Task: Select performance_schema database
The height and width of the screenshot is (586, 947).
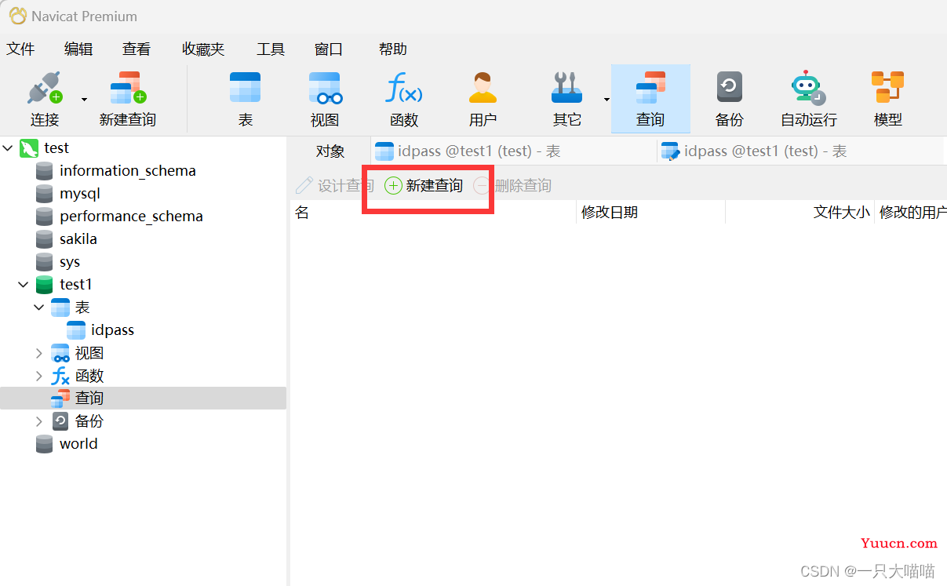Action: coord(131,216)
